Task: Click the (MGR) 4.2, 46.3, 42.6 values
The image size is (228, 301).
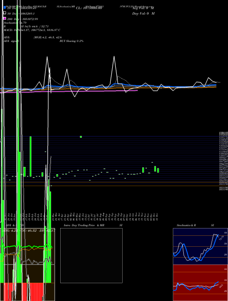Action: coord(47,37)
